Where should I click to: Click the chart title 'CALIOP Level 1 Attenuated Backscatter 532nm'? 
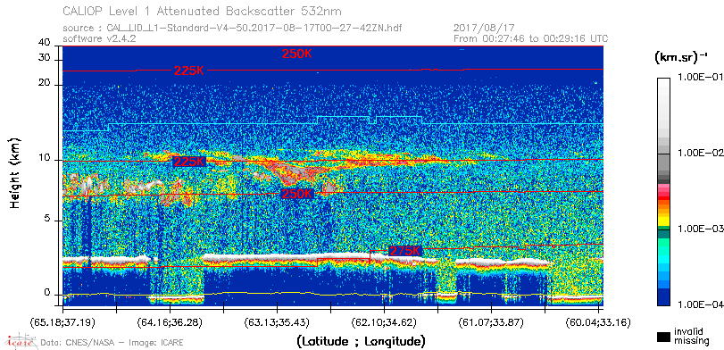click(x=203, y=11)
